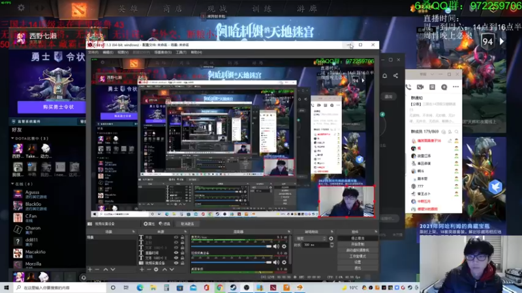Viewport: 522px width, 293px height.
Task: Open 观战 tab in Dota 2
Action: 217,8
